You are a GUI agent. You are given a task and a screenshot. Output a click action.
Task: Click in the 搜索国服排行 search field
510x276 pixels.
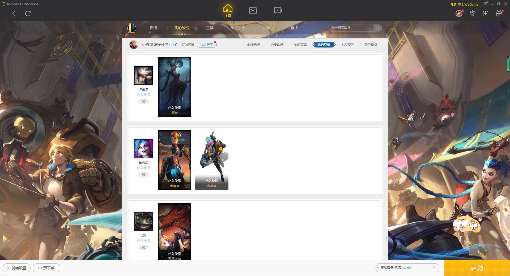[351, 28]
